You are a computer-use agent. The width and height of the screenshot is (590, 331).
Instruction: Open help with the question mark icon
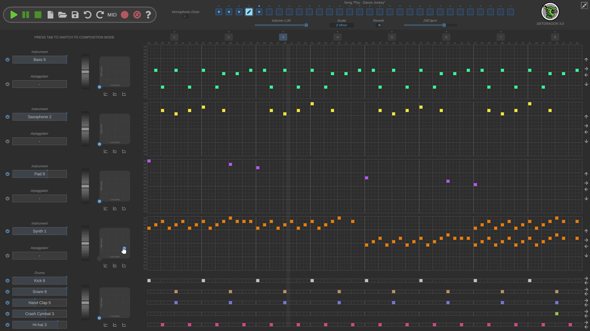(148, 15)
